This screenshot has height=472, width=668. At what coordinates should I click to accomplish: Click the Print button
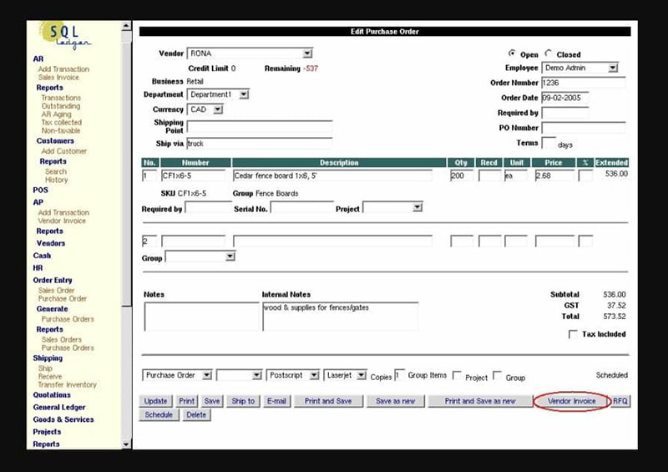click(186, 401)
